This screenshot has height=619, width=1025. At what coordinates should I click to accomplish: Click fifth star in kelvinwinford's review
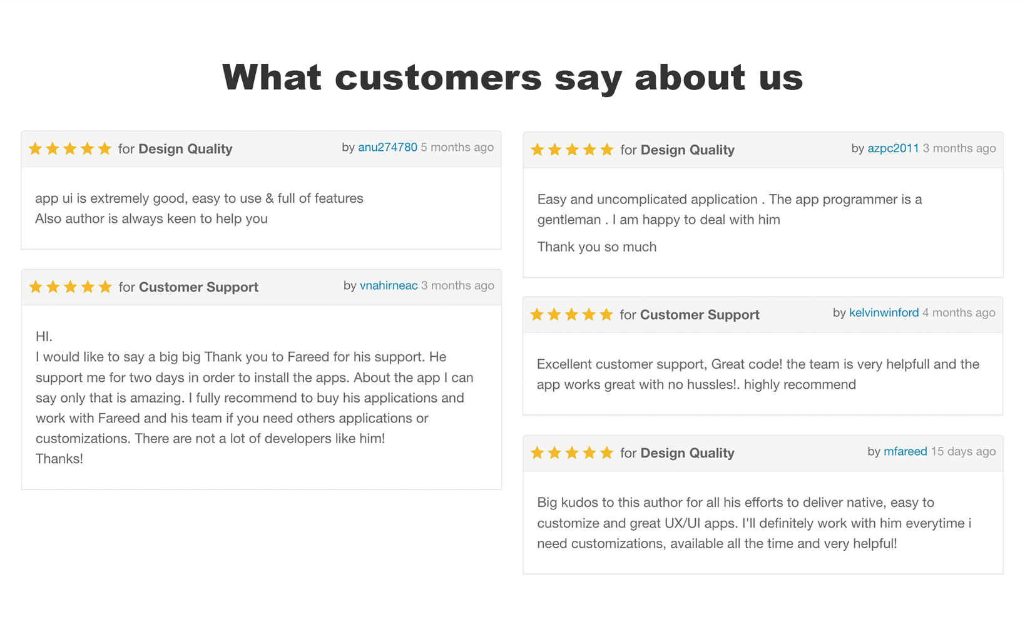click(606, 315)
